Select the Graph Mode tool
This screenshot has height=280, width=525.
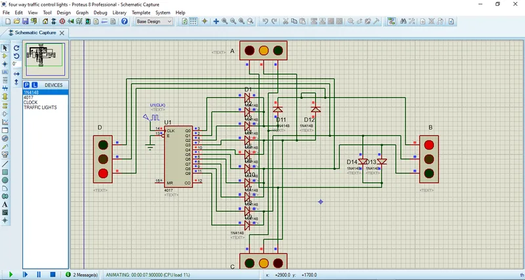pyautogui.click(x=5, y=122)
